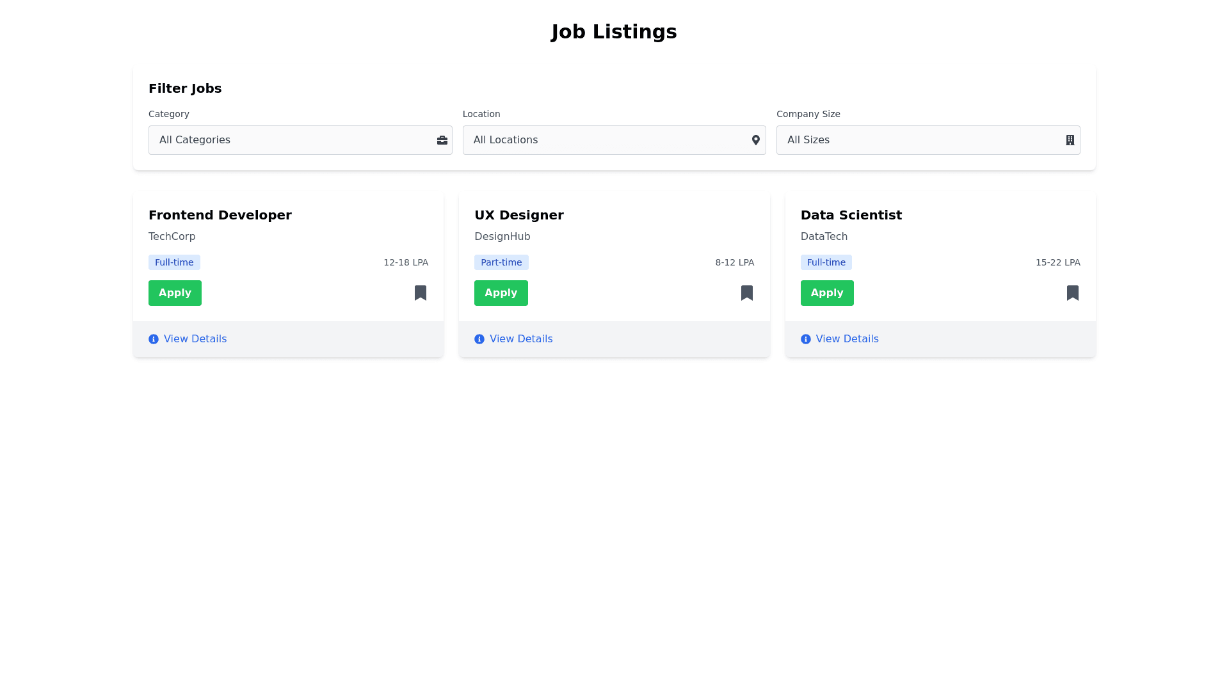
Task: Click info icon on Frontend Developer card
Action: [x=154, y=339]
